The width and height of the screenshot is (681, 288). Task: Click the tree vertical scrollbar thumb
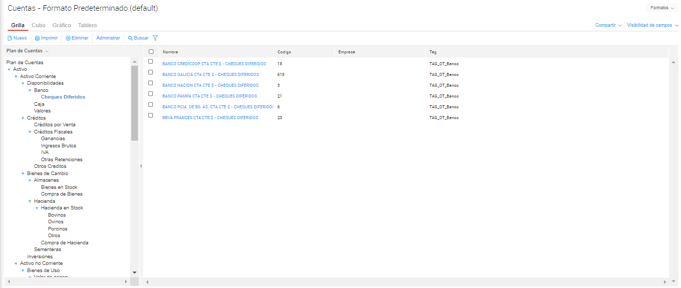click(134, 103)
